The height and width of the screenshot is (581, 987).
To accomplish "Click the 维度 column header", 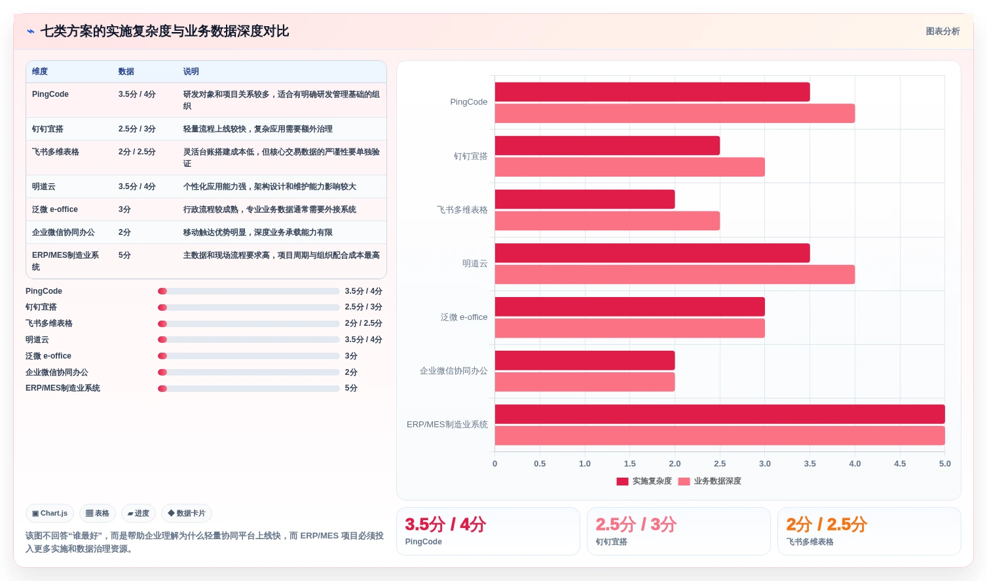I will pyautogui.click(x=40, y=72).
